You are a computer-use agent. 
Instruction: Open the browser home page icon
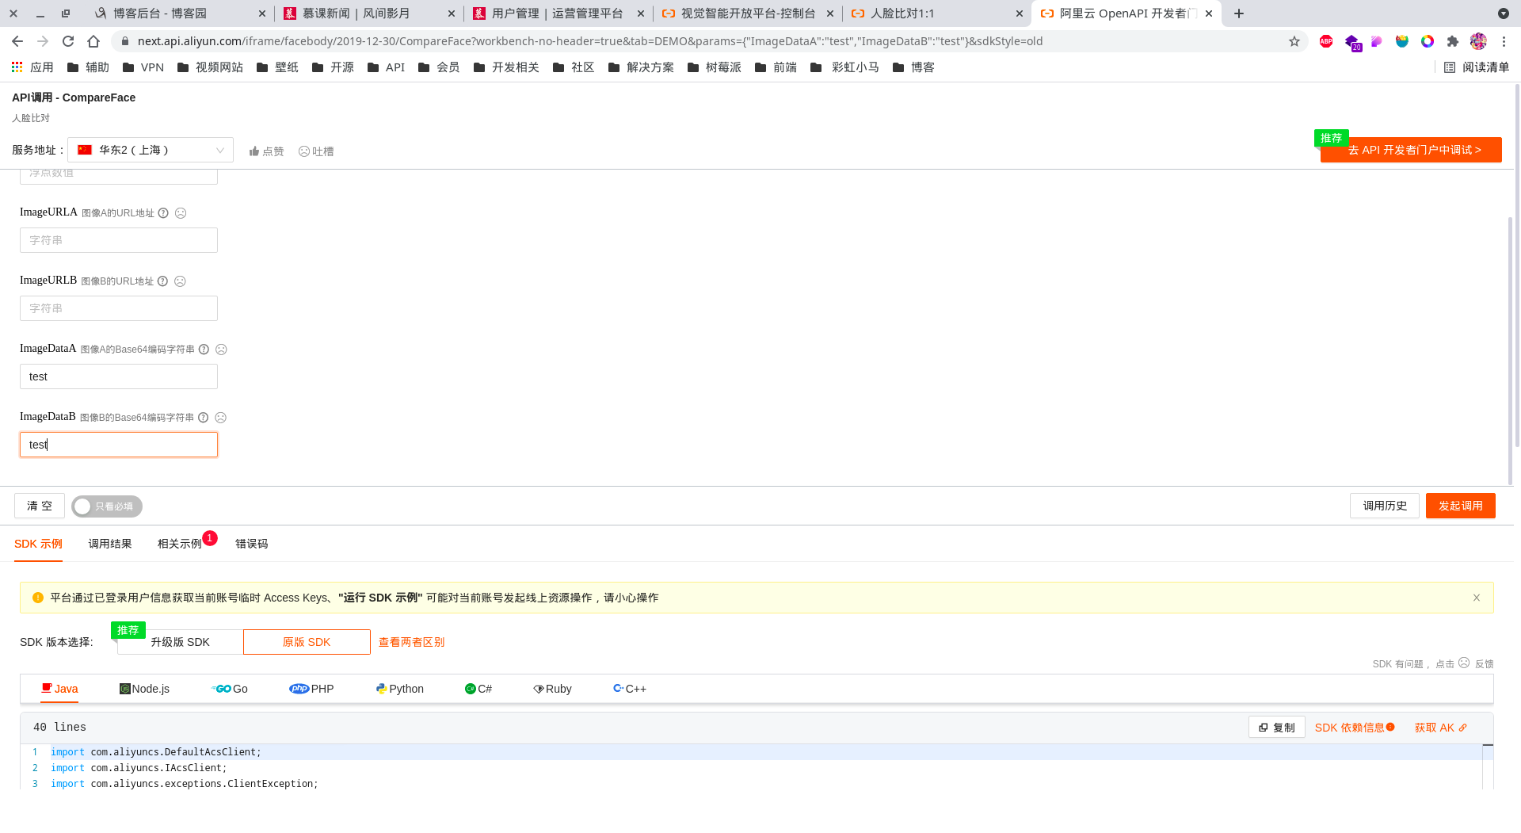click(93, 41)
